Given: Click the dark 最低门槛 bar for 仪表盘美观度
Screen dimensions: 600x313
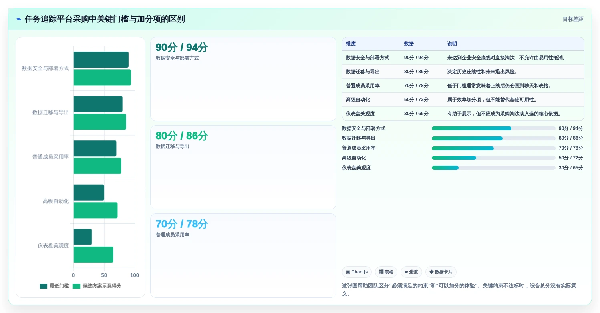Looking at the screenshot, I should tap(83, 237).
